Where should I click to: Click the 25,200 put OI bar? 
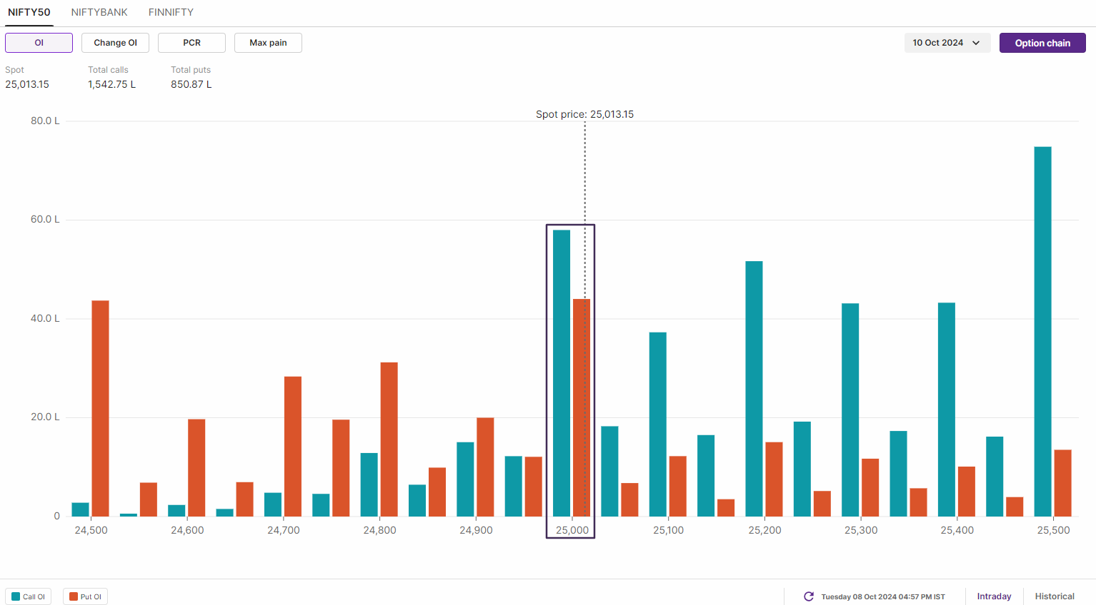tap(774, 479)
